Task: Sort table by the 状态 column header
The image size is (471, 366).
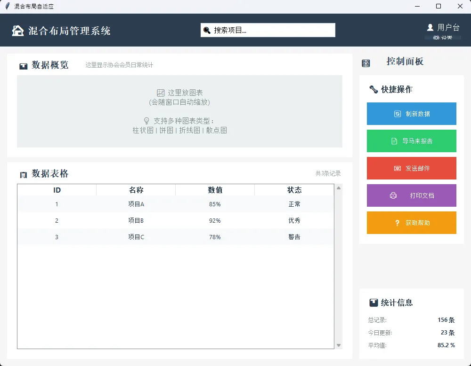Action: coord(294,190)
